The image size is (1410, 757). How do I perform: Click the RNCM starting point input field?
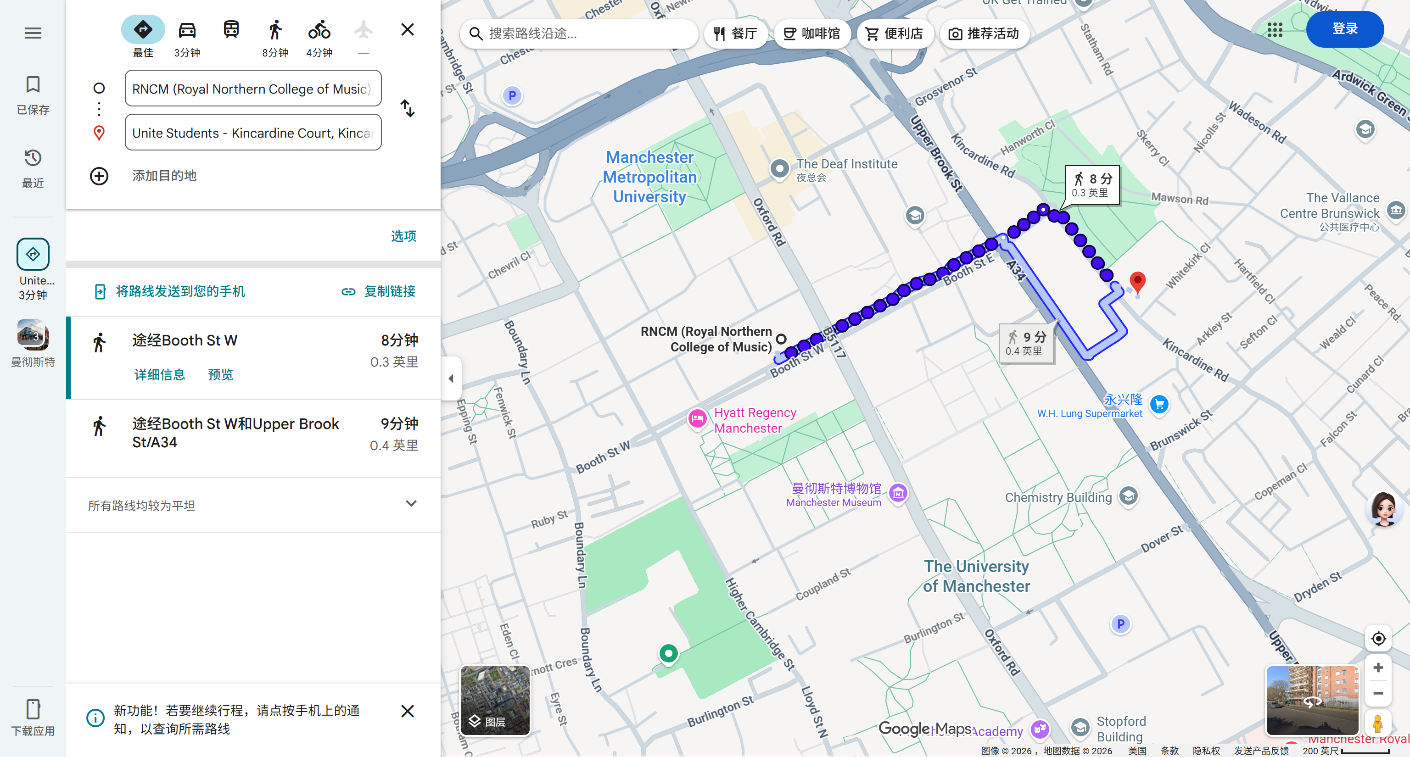[x=253, y=89]
